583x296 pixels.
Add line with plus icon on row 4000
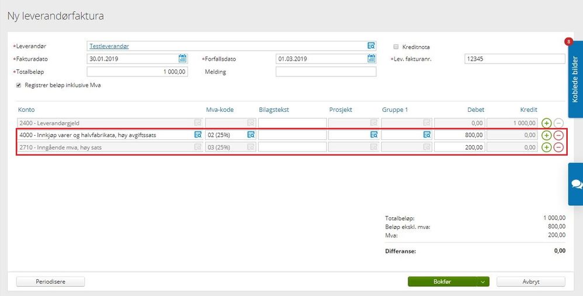(x=546, y=135)
